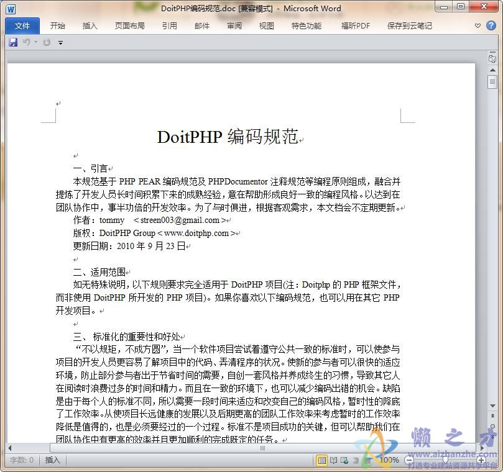Click the word PHPDocumentor in the first paragraph
This screenshot has width=503, height=472.
click(x=238, y=181)
